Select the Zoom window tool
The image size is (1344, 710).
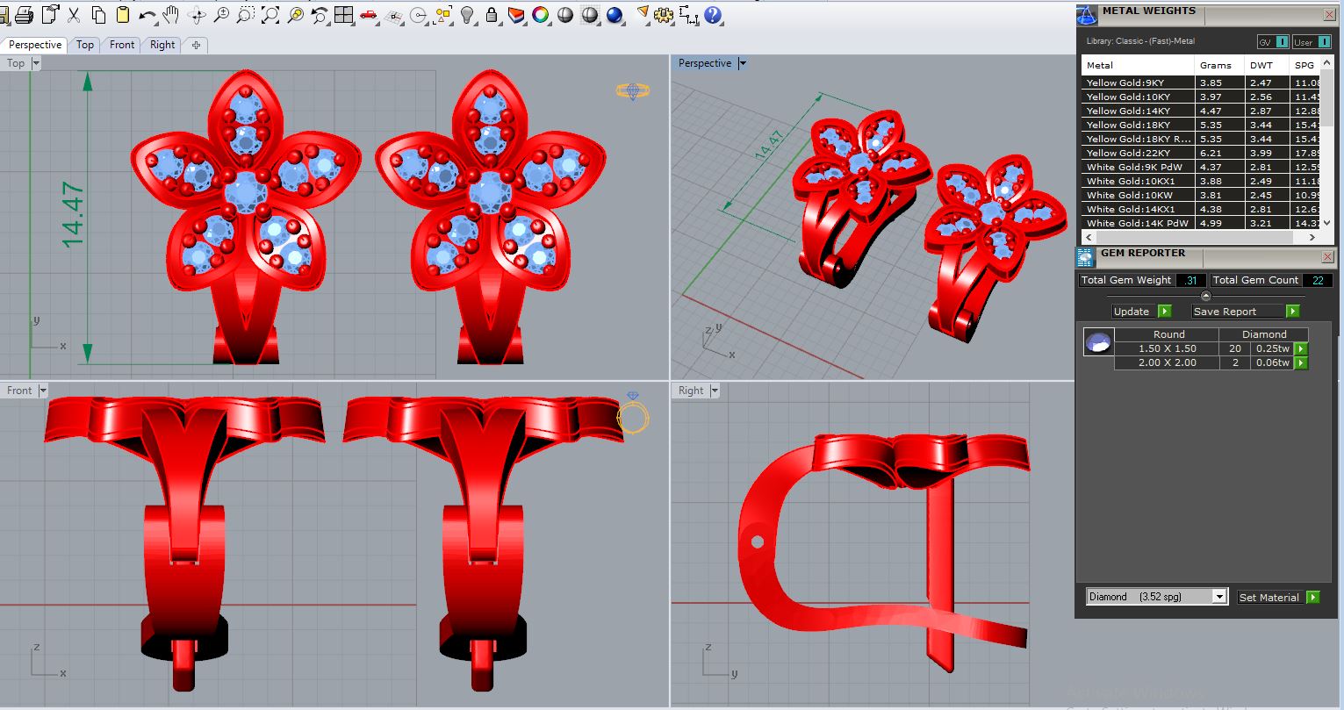(246, 15)
